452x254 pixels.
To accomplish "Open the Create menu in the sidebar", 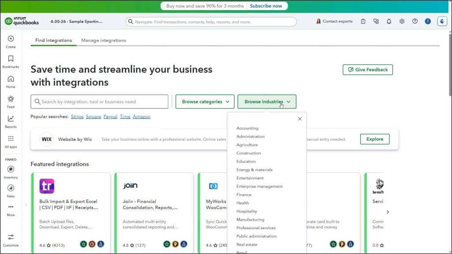I will click(x=11, y=42).
